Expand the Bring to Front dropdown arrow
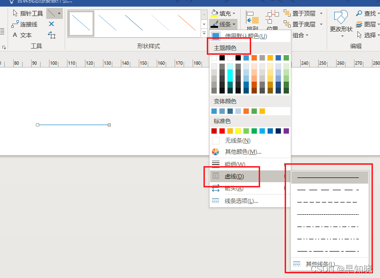 coord(321,13)
